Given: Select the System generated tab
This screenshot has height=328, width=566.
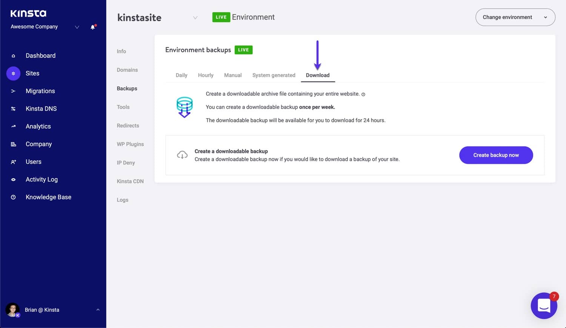Looking at the screenshot, I should pyautogui.click(x=274, y=75).
